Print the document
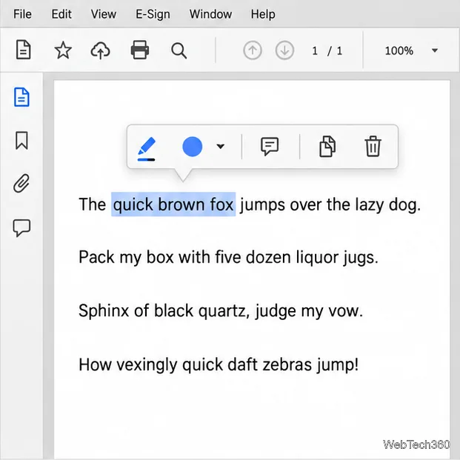The height and width of the screenshot is (460, 460). point(140,50)
